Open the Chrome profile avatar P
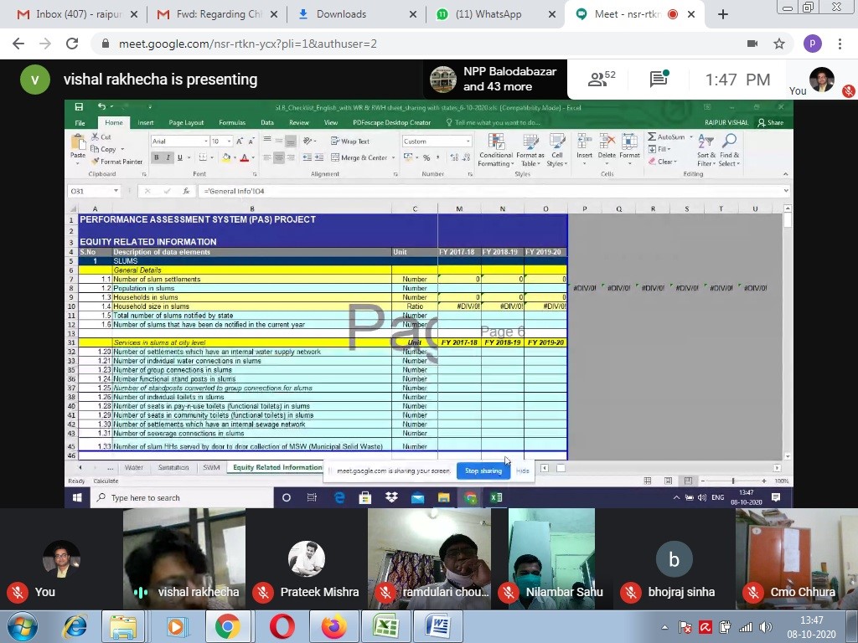The height and width of the screenshot is (643, 858). tap(812, 44)
